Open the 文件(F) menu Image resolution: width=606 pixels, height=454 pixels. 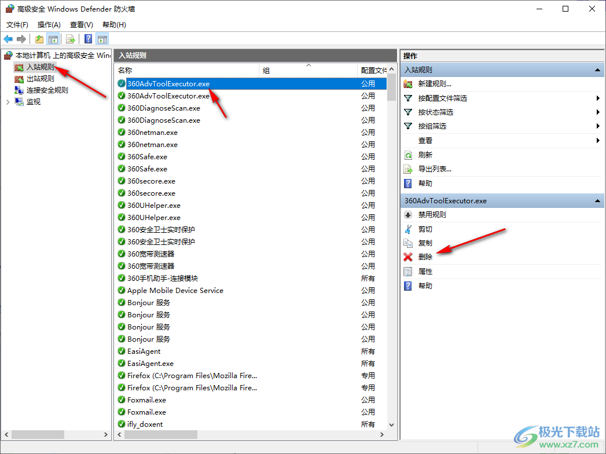[x=17, y=25]
